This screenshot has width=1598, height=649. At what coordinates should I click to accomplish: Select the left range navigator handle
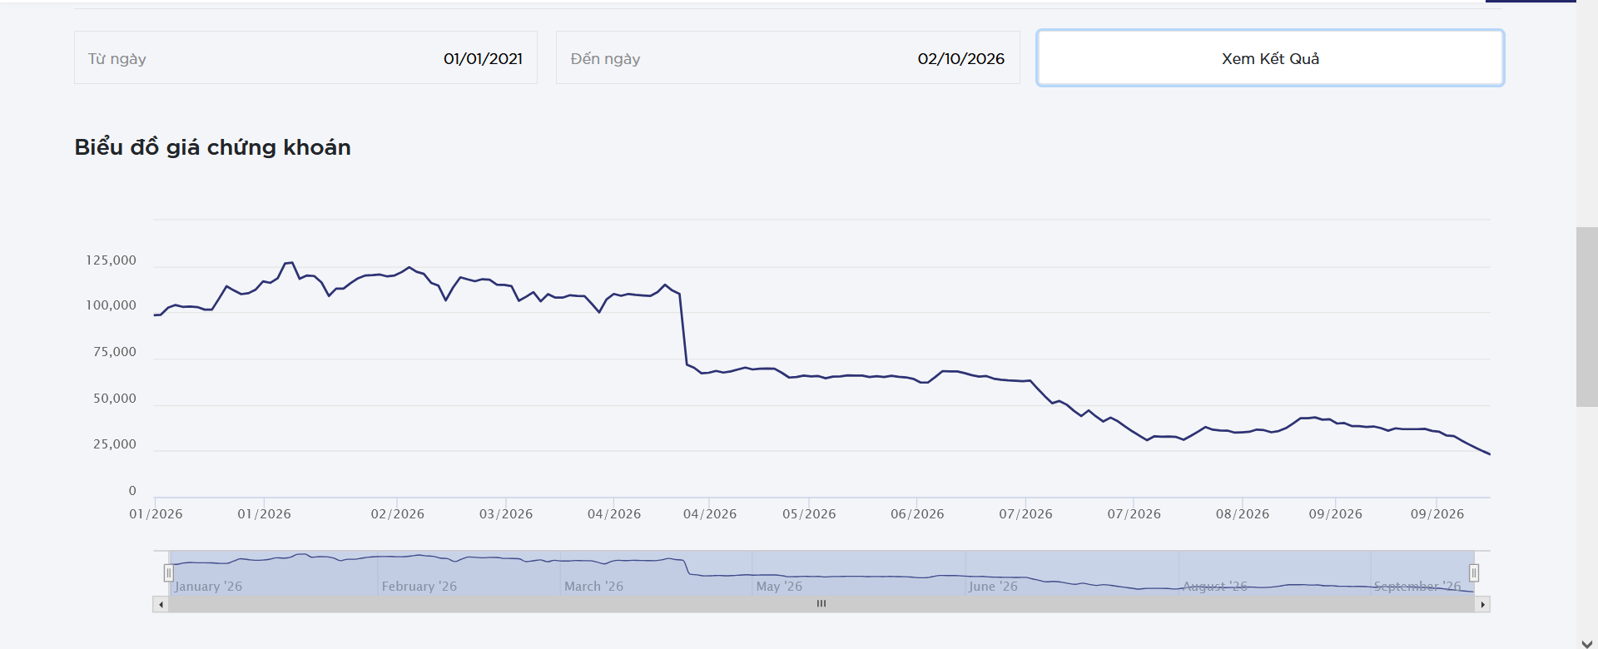click(169, 572)
